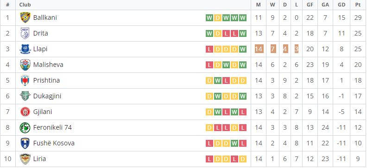Click the Club column header
Viewport: 367px width, 168px height.
click(x=25, y=5)
